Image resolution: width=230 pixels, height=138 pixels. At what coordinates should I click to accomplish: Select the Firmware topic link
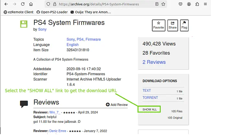[93, 40]
